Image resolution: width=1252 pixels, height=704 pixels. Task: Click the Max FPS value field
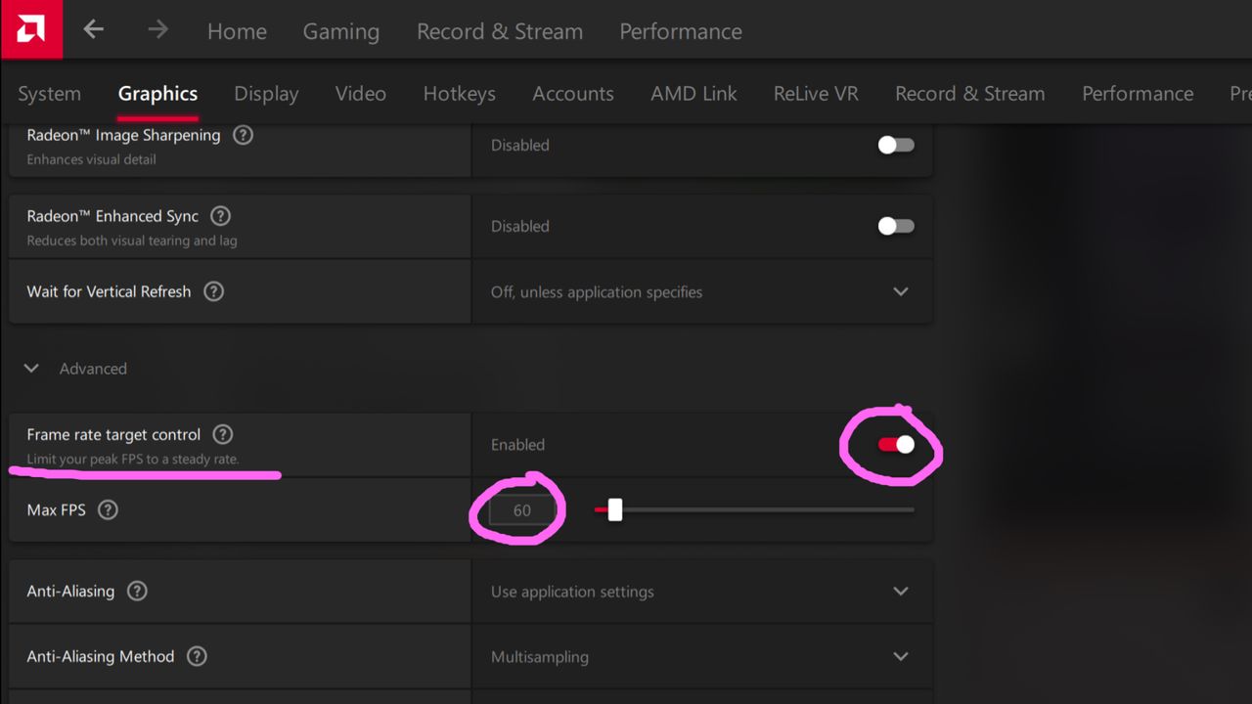(522, 510)
